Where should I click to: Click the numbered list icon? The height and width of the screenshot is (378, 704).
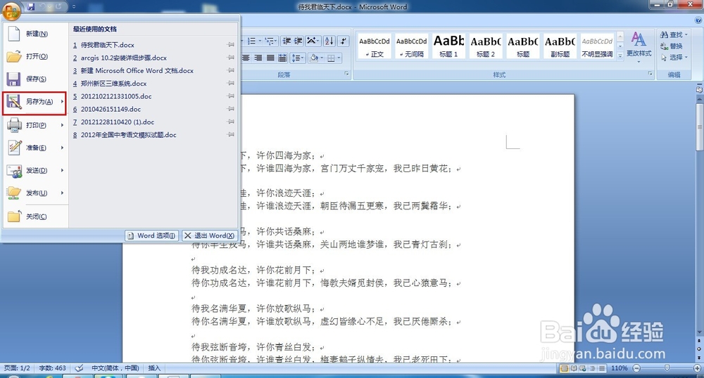click(251, 41)
